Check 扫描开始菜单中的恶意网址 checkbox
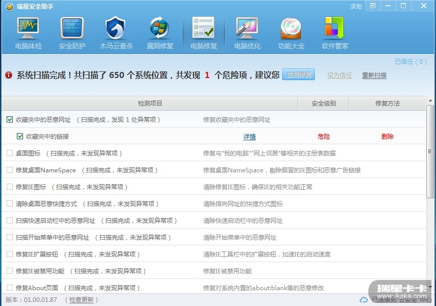 tap(10, 237)
